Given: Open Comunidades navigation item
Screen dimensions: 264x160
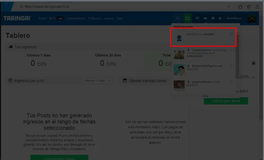Looking at the screenshot, I should pyautogui.click(x=76, y=18).
